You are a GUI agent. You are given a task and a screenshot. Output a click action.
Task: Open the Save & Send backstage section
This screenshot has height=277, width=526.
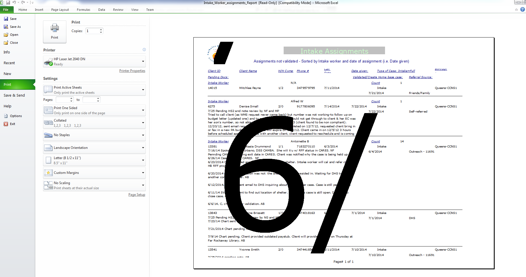pyautogui.click(x=14, y=95)
